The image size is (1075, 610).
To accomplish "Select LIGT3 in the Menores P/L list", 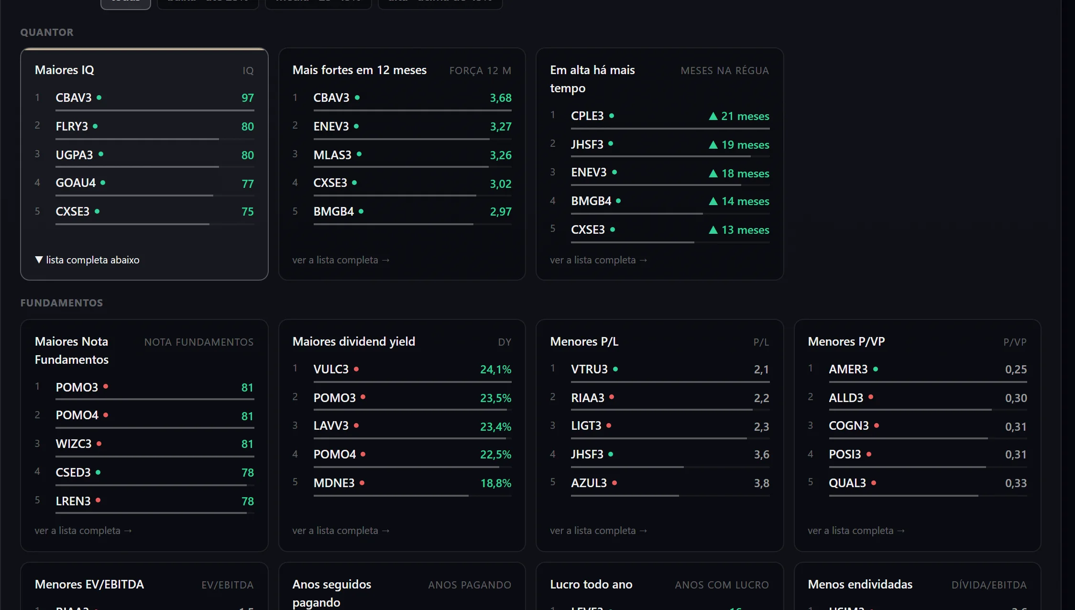I will pos(586,425).
